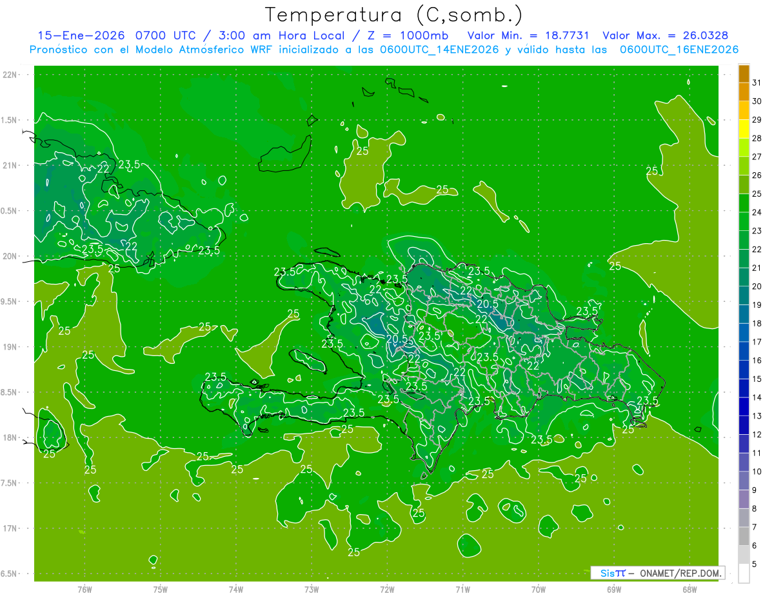This screenshot has width=774, height=598.
Task: Click the "31" colorbar scale label
Action: [x=757, y=83]
